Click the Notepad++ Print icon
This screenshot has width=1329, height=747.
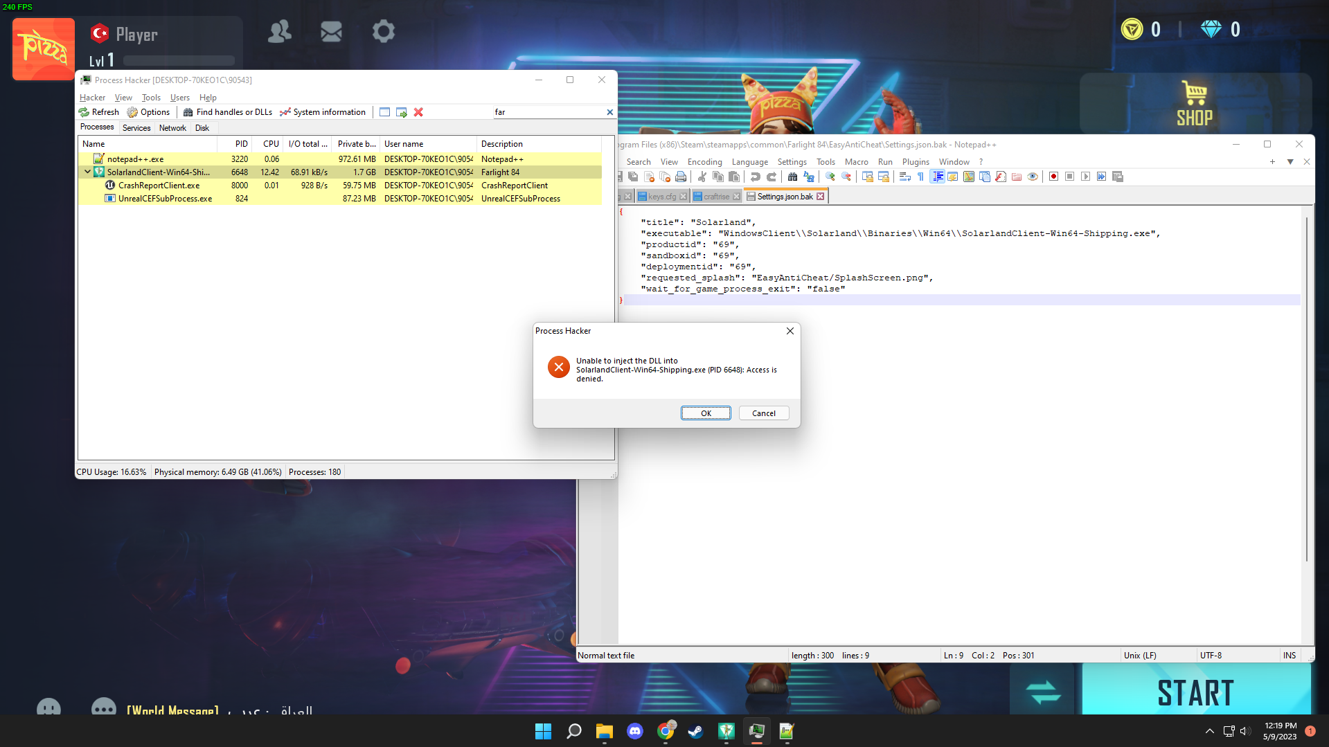(x=681, y=177)
